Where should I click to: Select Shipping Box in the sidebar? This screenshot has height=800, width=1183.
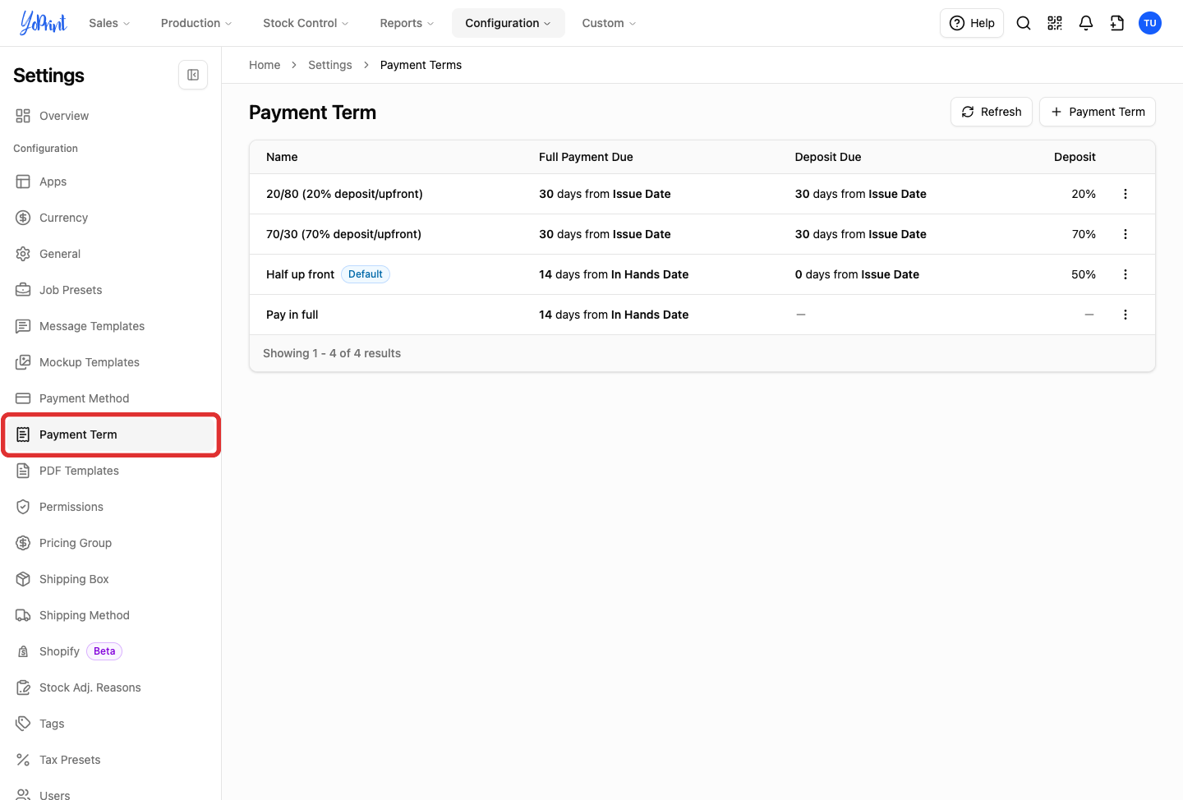(x=111, y=579)
